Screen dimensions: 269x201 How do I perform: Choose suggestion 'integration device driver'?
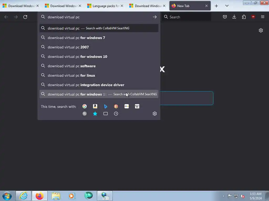tap(99, 85)
